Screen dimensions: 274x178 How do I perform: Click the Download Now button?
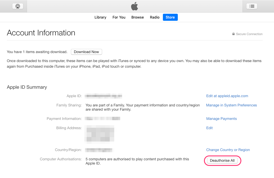86,52
